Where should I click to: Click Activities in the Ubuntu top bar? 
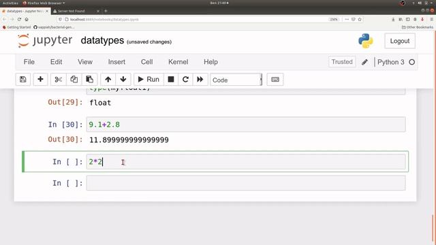(10, 3)
